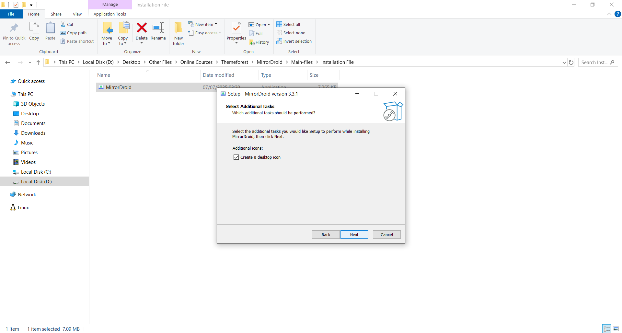The image size is (622, 333).
Task: Open Linux in navigation pane
Action: 20,207
